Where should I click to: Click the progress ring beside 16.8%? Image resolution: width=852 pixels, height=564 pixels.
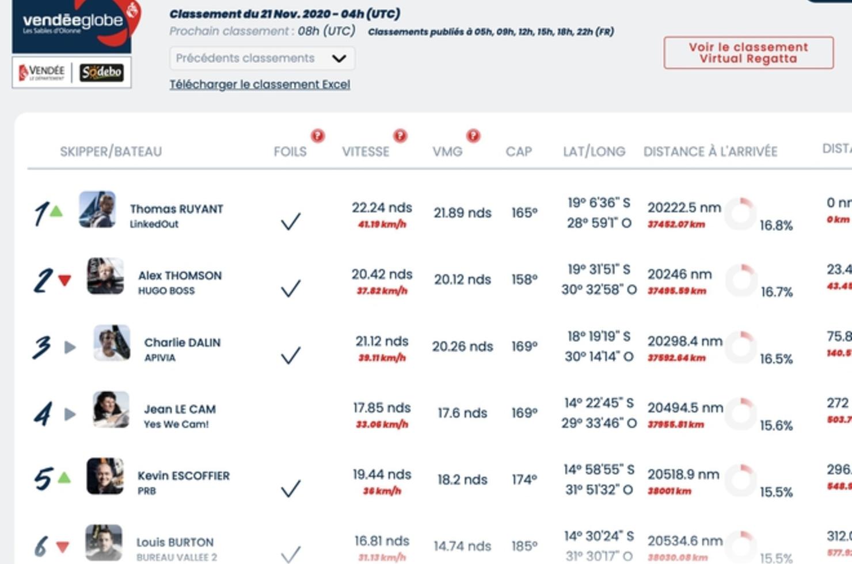(741, 213)
